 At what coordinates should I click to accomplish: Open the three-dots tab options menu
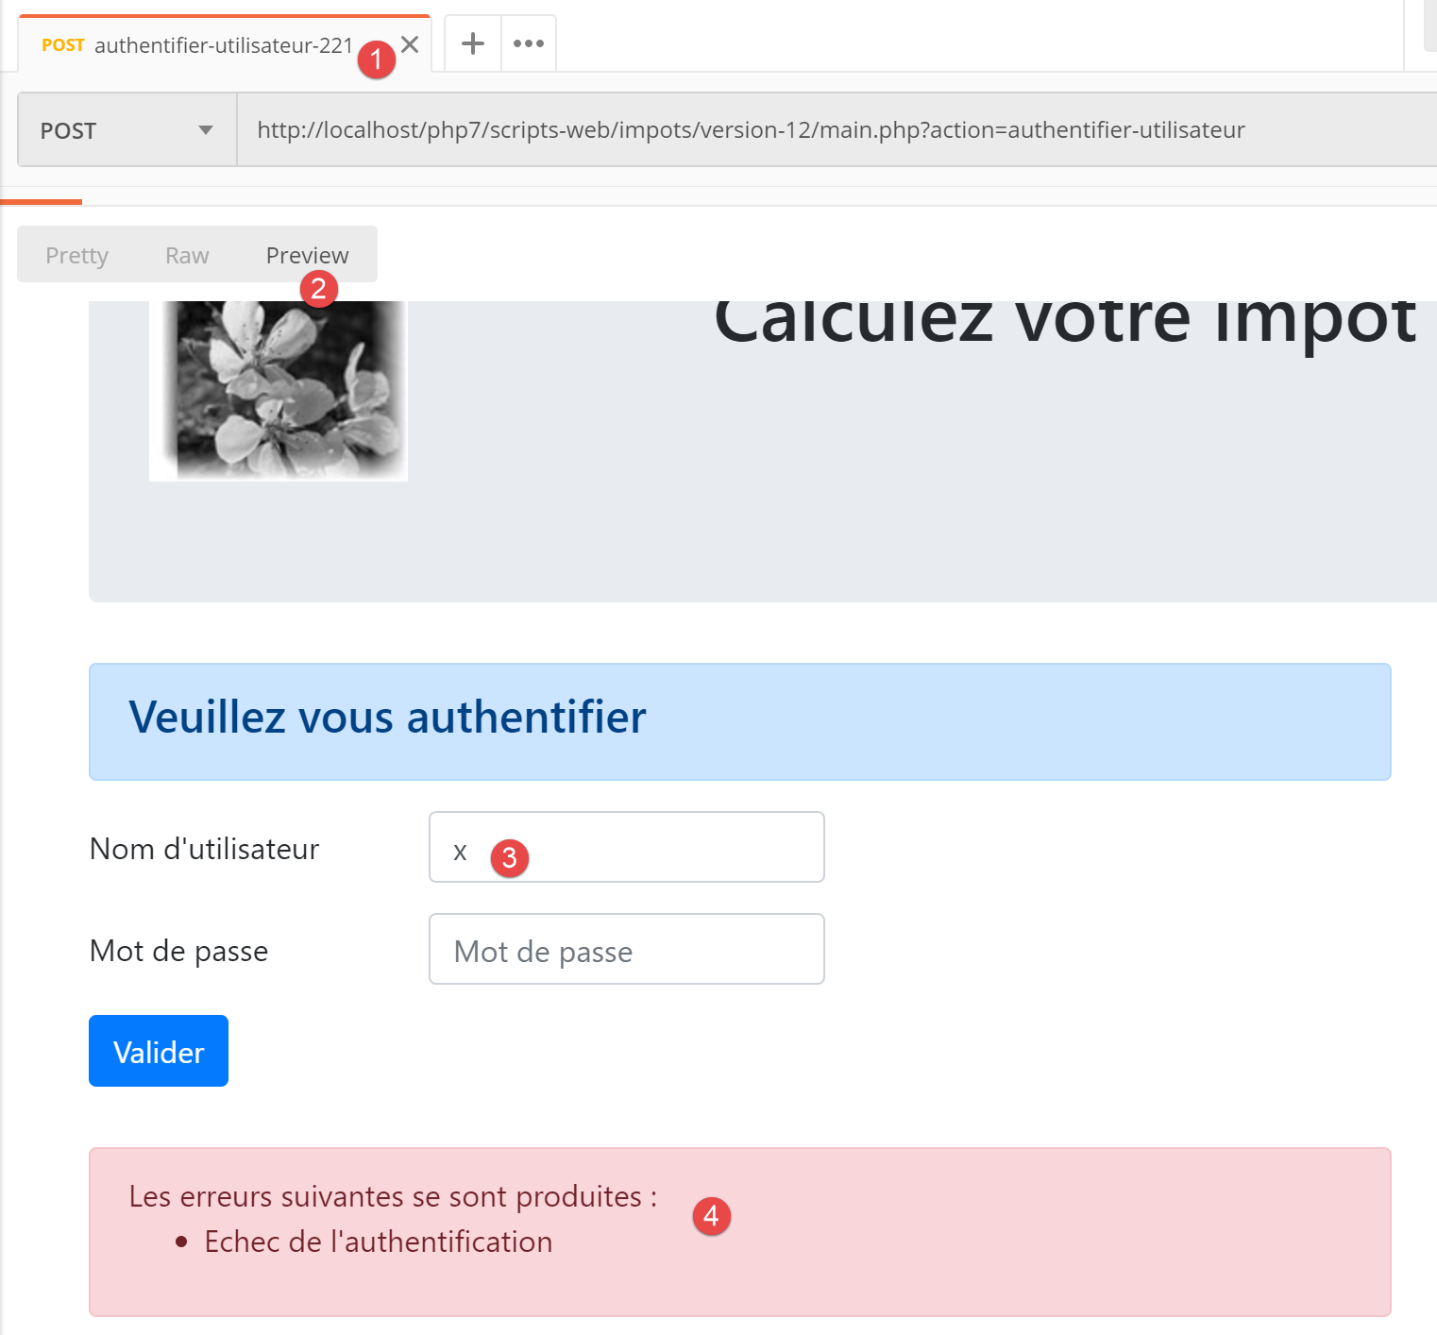click(528, 43)
